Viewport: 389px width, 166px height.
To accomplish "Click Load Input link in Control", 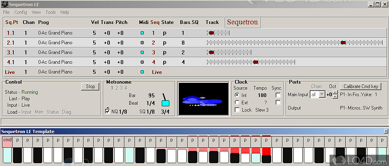I will pyautogui.click(x=26, y=112).
